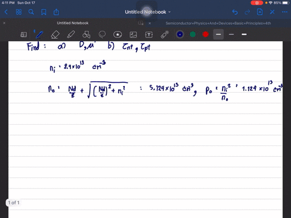This screenshot has width=291, height=218.
Task: Select the Highlighter tool
Action: 71,35
